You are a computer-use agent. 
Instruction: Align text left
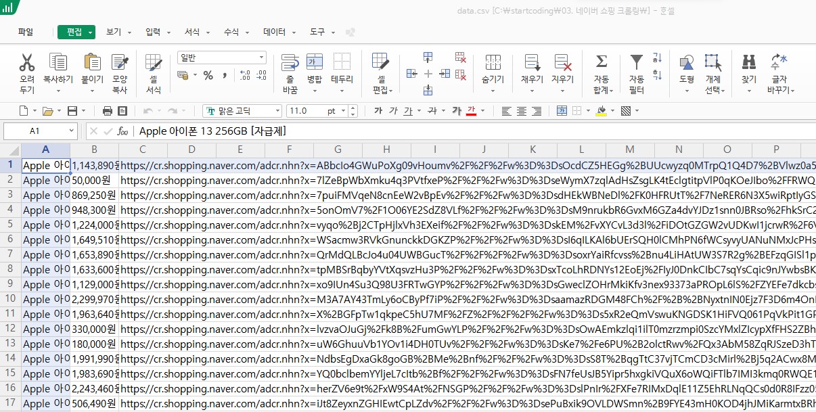[507, 111]
